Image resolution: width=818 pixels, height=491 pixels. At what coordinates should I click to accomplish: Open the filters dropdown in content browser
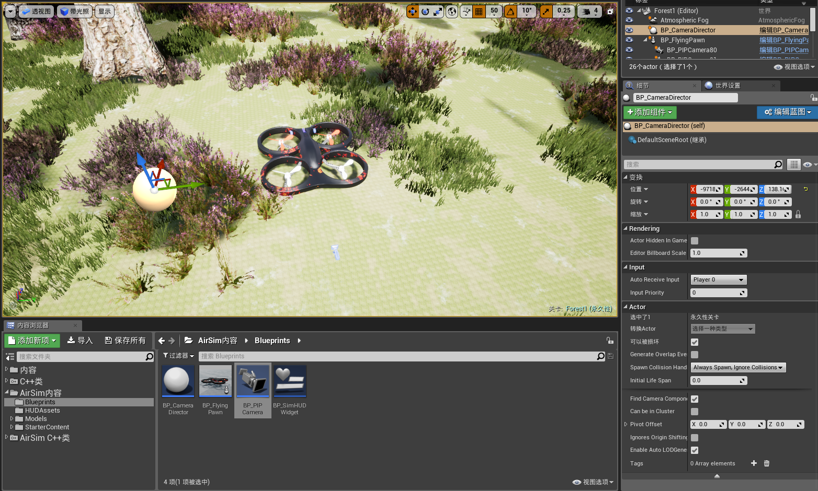coord(178,356)
